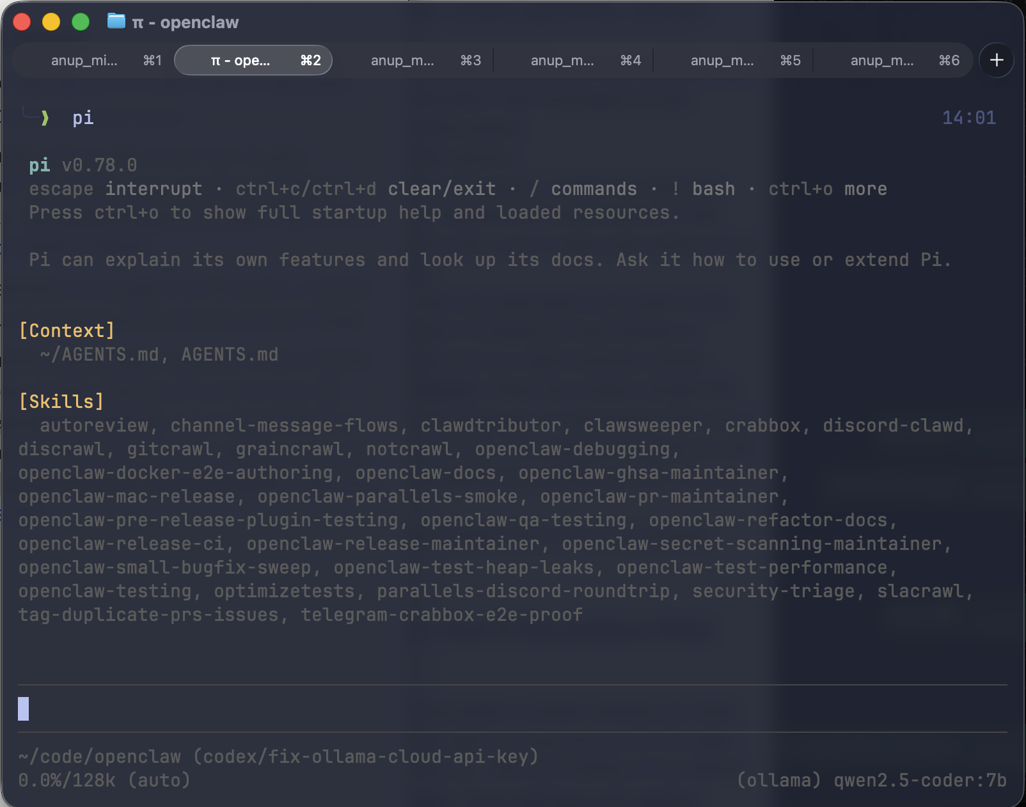Click the openclaw-test-heap-leaks skill
This screenshot has height=807, width=1026.
pos(464,567)
